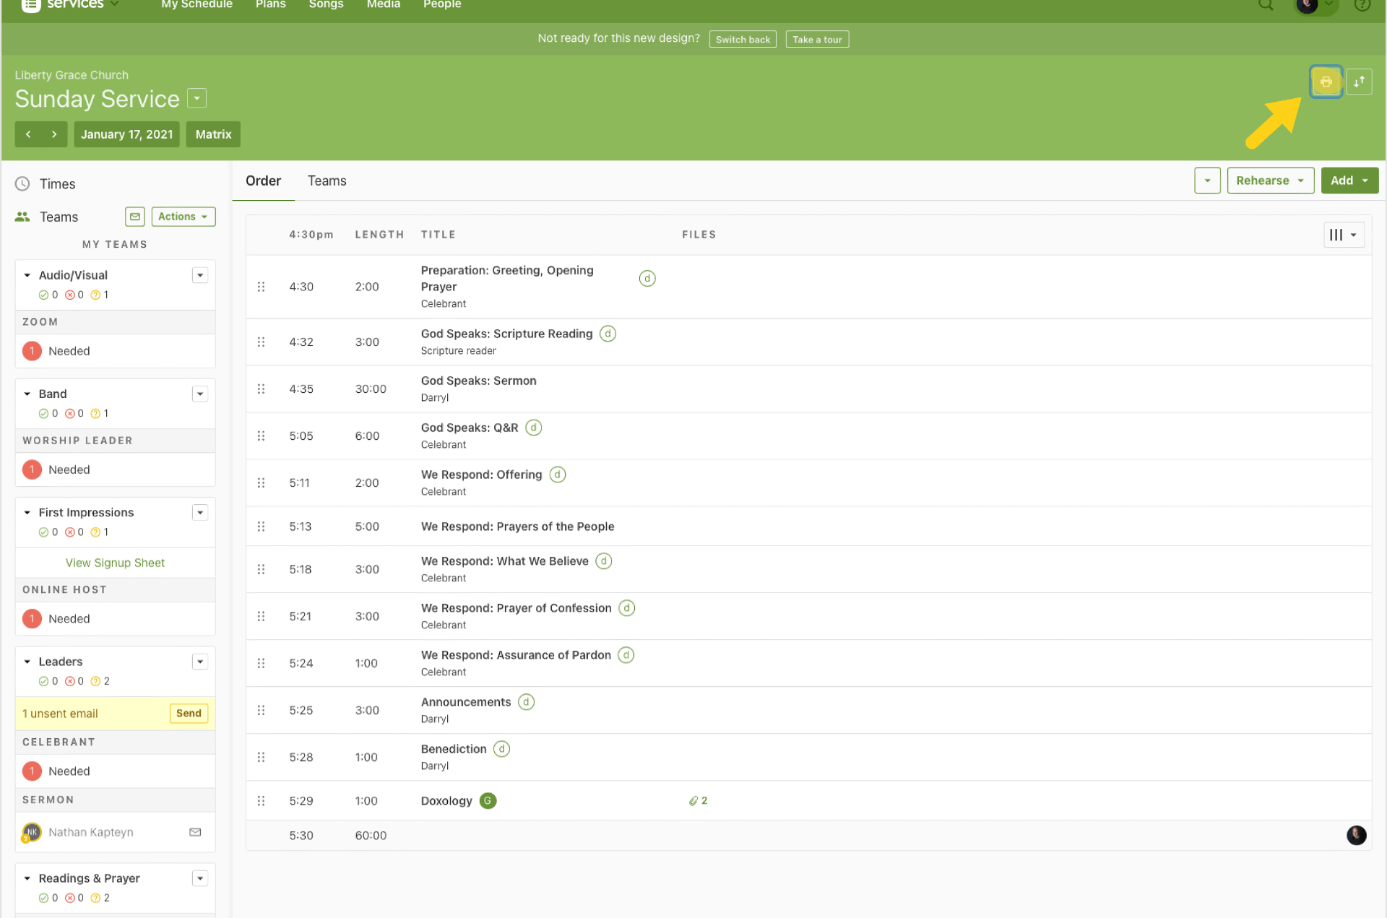Open the Rehearse dropdown
Screen dimensions: 1387x918
pyautogui.click(x=1270, y=181)
